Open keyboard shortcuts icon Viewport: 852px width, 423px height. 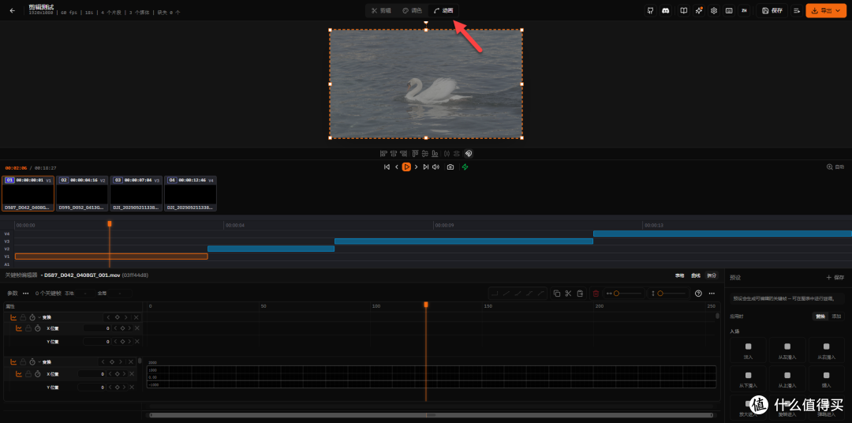pyautogui.click(x=729, y=10)
